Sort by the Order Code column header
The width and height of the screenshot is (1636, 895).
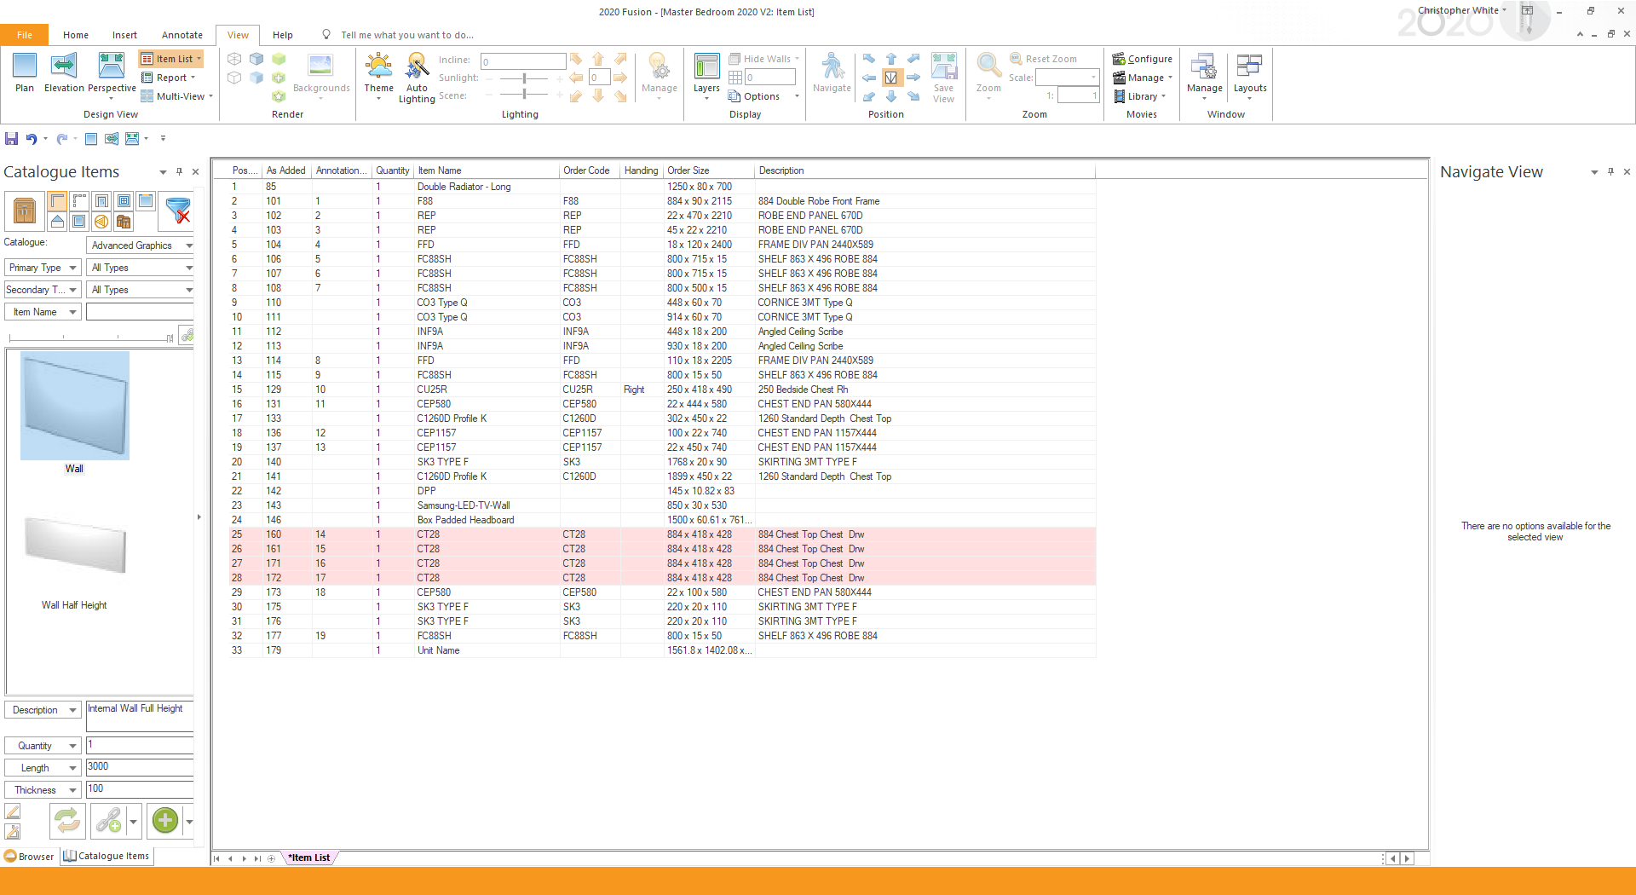click(589, 170)
